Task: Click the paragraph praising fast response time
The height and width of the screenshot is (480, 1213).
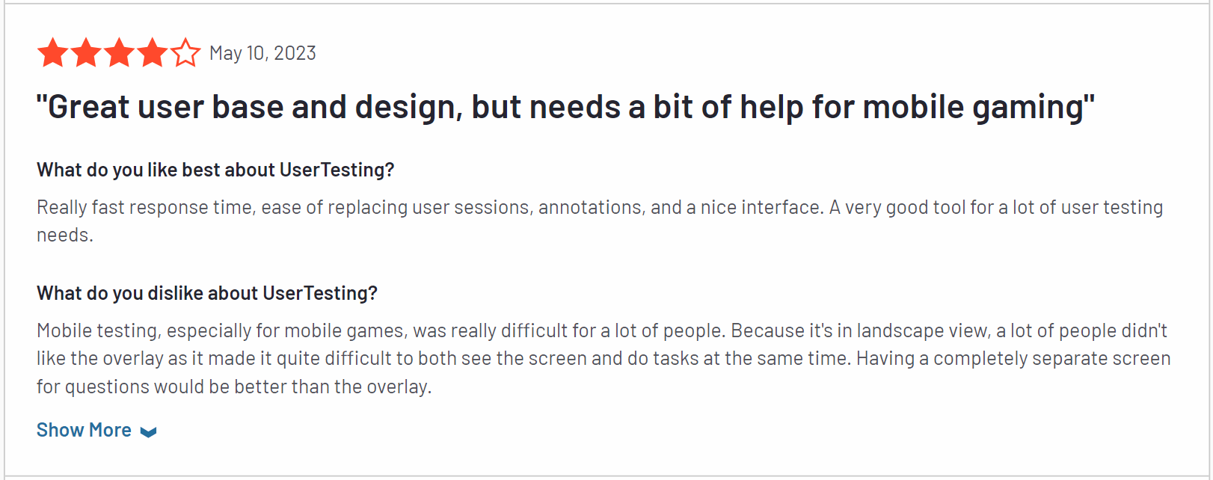Action: click(598, 221)
